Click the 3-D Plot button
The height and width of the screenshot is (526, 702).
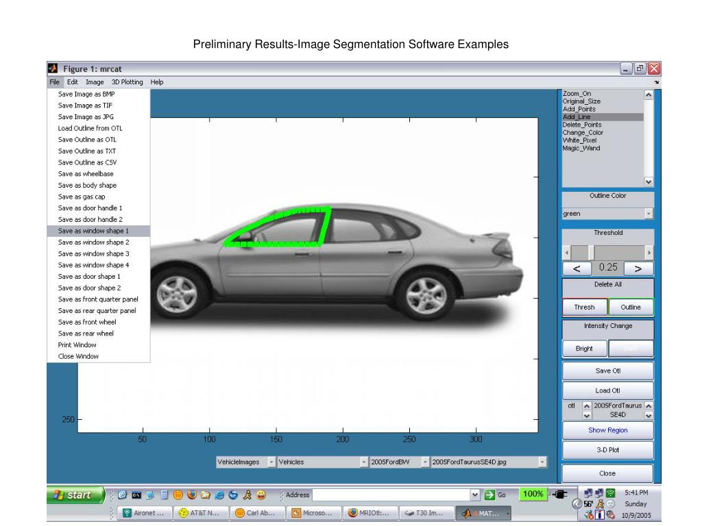tap(608, 450)
